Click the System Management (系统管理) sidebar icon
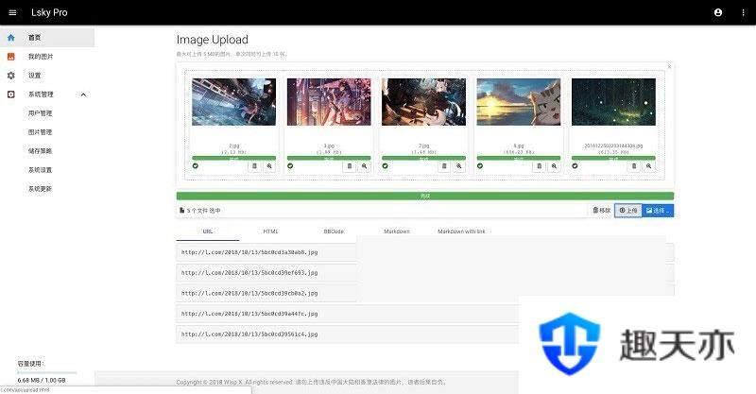 [x=11, y=94]
